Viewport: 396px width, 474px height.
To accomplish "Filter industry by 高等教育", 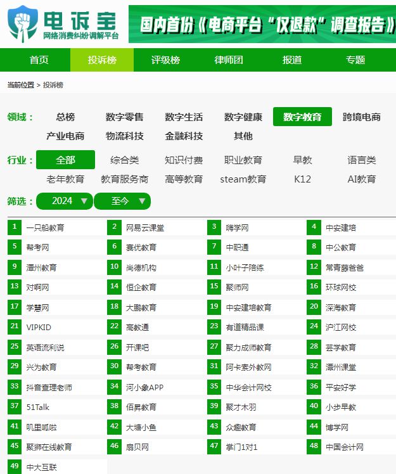I will [184, 179].
